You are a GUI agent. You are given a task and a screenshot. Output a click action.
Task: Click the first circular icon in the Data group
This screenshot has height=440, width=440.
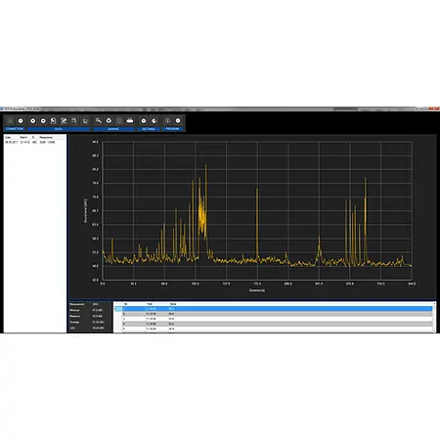click(x=33, y=121)
